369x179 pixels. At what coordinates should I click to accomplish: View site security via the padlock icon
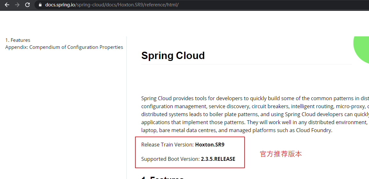(40, 5)
